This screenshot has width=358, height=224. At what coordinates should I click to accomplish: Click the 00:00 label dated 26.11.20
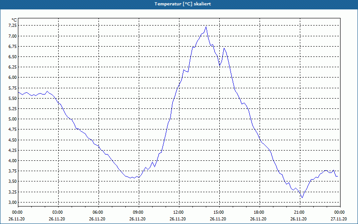pos(18,212)
